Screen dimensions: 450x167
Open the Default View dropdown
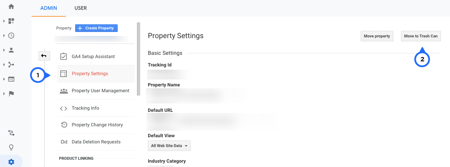click(x=169, y=146)
